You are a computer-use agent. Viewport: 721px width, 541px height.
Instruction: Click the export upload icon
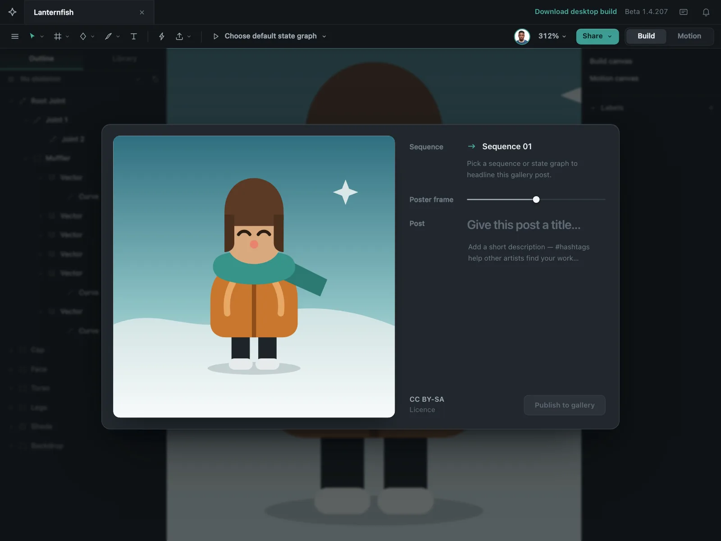[x=179, y=36]
